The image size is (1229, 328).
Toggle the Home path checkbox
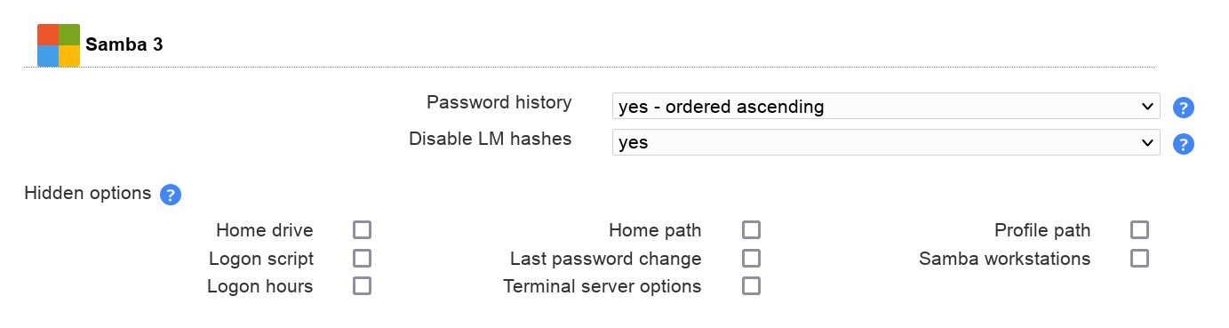click(751, 230)
